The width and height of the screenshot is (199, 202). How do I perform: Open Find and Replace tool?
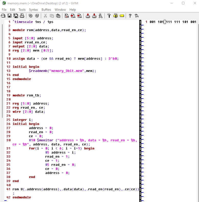click(x=67, y=16)
